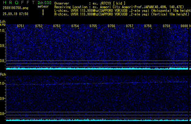Click the R-ch antenna description line
This screenshot has height=124, width=191.
point(121,14)
